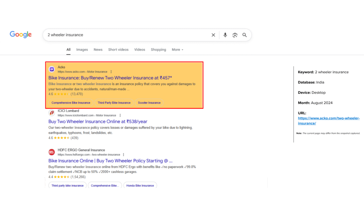364x205 pixels.
Task: Start a voice search with the microphone icon
Action: click(225, 35)
